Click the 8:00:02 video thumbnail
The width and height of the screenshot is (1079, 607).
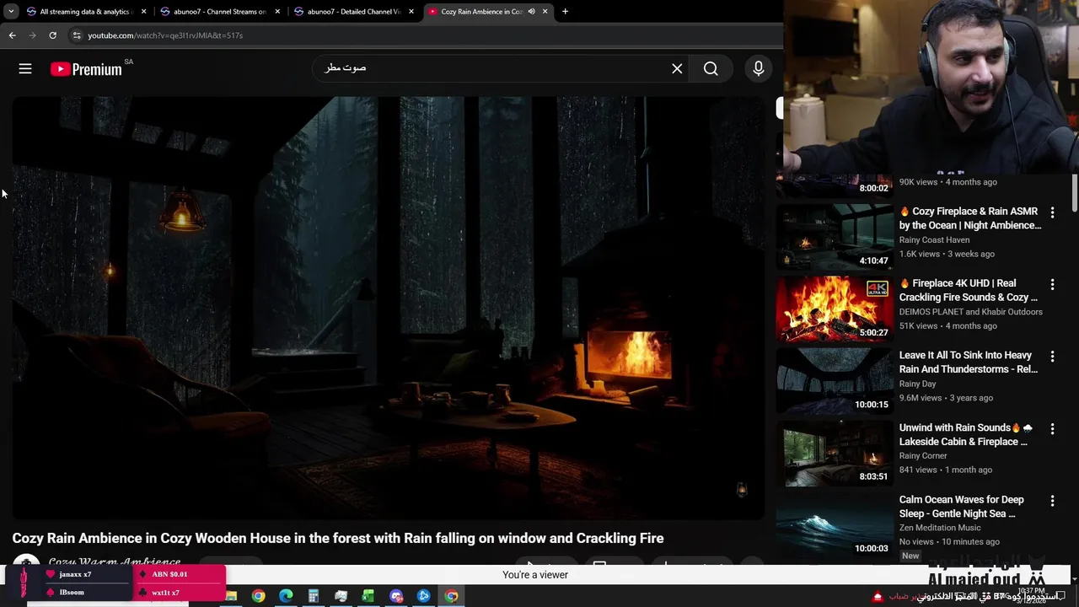point(835,185)
